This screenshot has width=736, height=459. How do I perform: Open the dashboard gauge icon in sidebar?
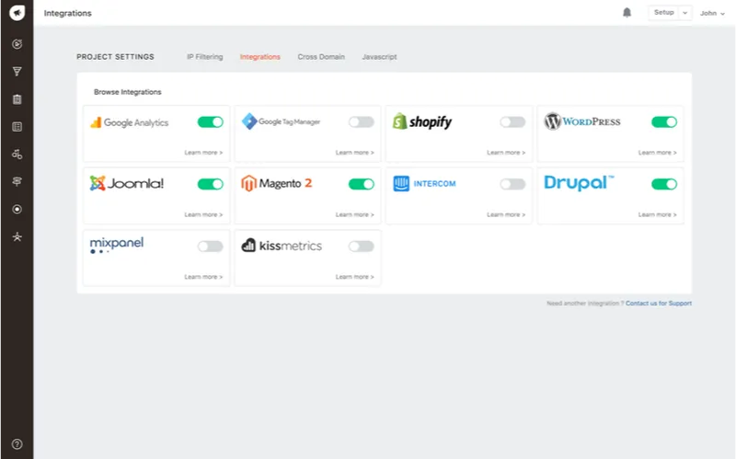(17, 44)
